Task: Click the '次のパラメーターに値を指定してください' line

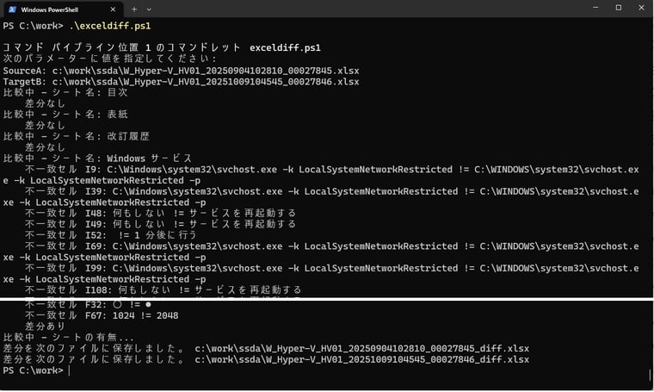Action: point(109,59)
